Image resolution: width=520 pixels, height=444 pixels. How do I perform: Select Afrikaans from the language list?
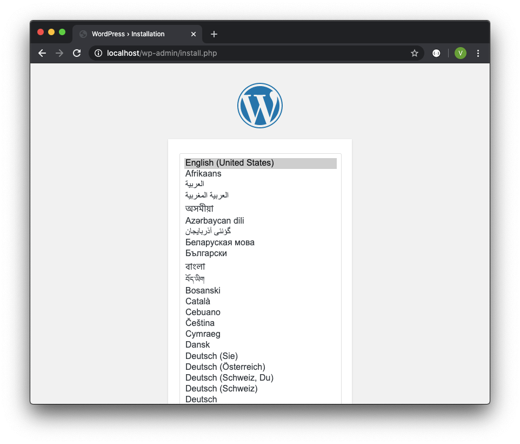[261, 174]
